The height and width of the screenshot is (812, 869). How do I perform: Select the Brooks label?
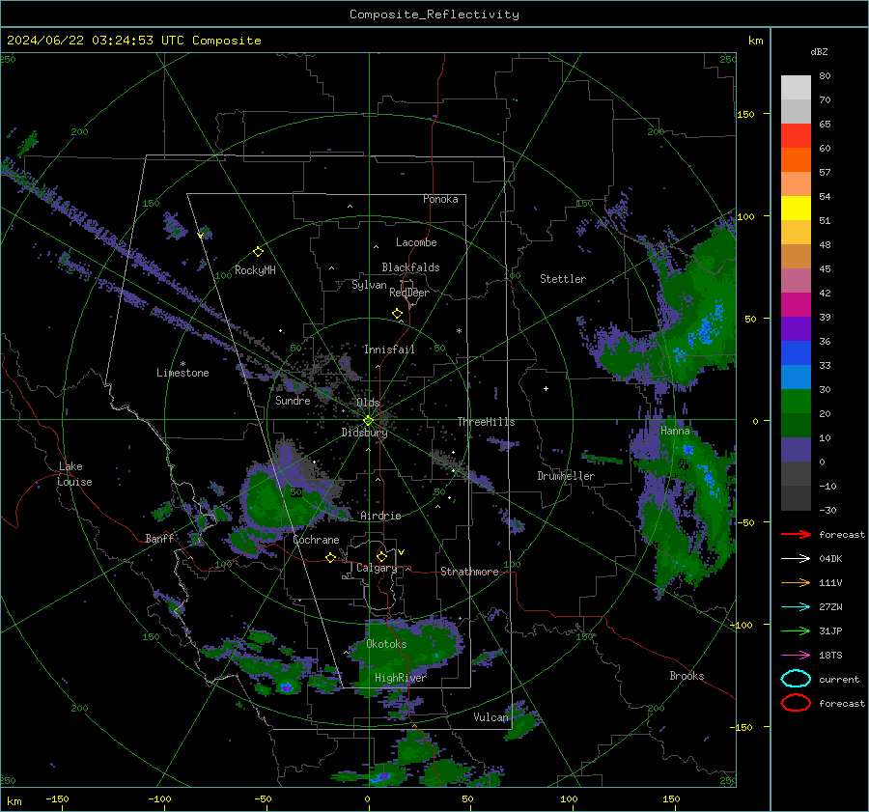(x=687, y=676)
